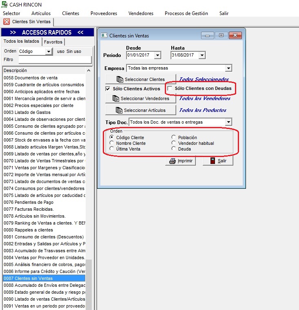Click the Todos los Productos link
299x310 pixels.
tap(203, 110)
